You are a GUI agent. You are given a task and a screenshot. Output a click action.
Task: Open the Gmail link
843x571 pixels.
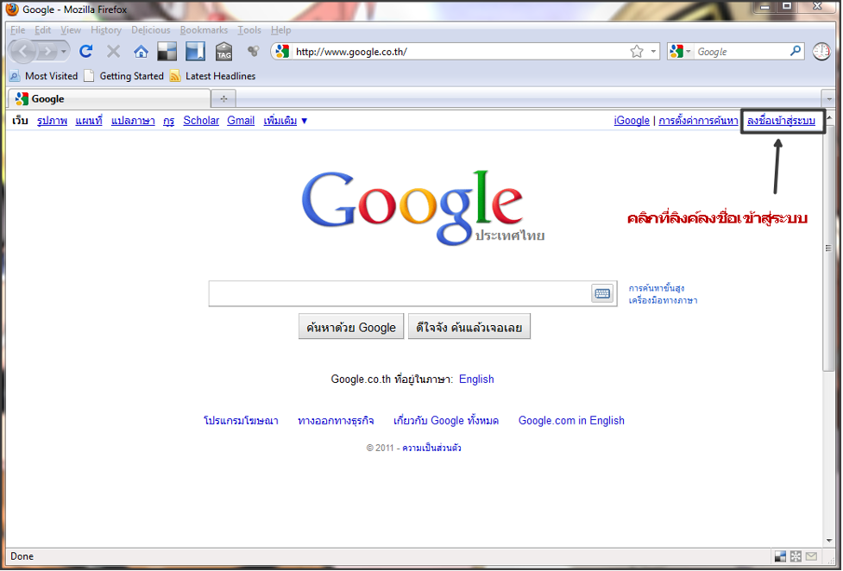point(241,121)
